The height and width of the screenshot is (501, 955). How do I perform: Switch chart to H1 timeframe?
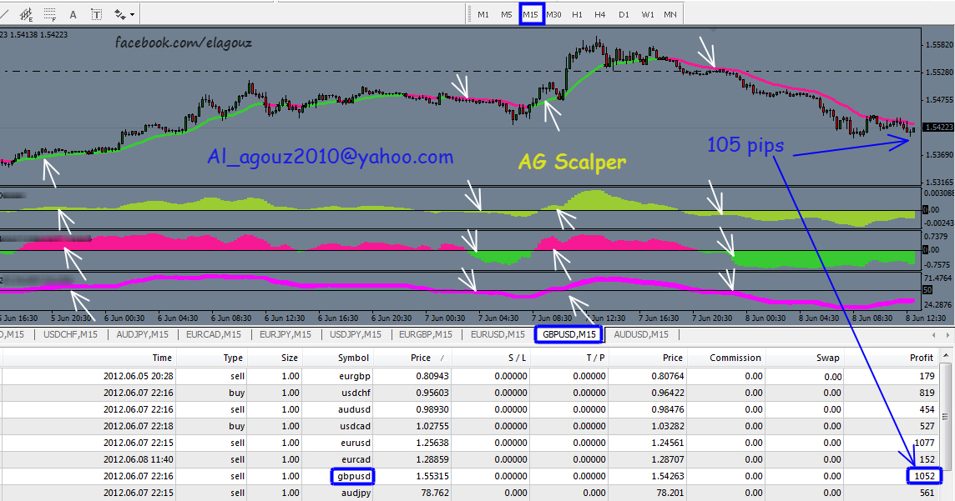pyautogui.click(x=577, y=14)
